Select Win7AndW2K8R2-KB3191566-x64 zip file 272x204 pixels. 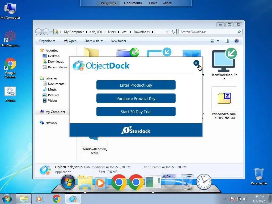coord(224,103)
